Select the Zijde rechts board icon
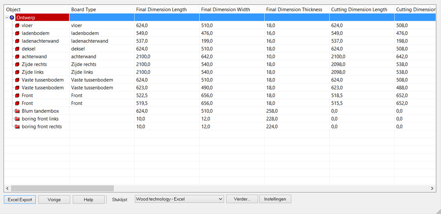This screenshot has height=214, width=441. point(17,64)
